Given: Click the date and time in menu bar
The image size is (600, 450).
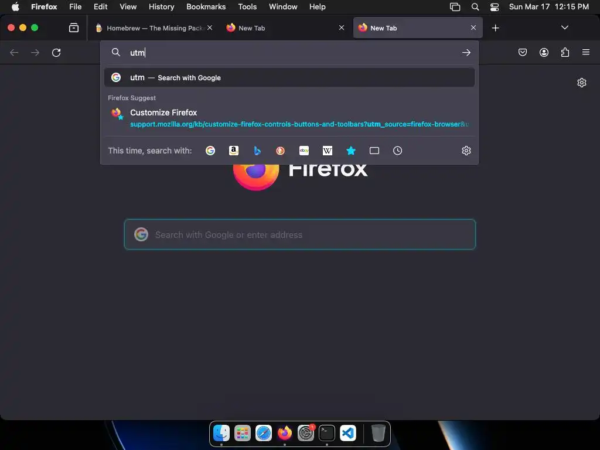Looking at the screenshot, I should click(548, 6).
